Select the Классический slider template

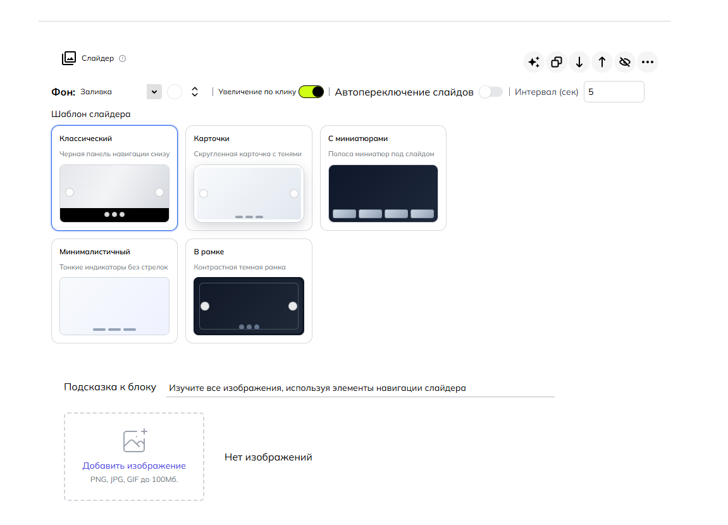[114, 178]
